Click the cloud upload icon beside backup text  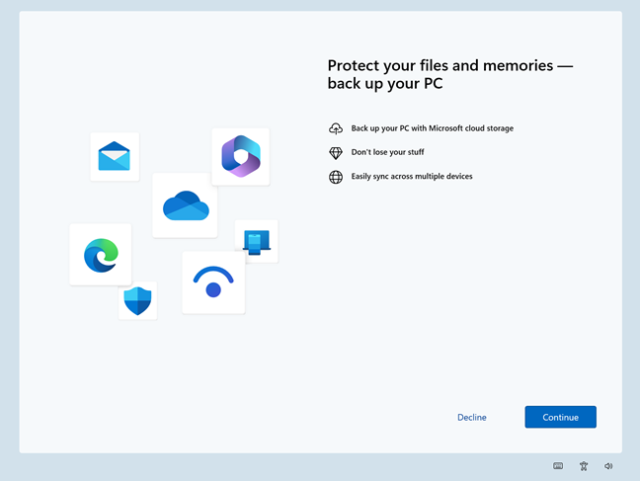[x=336, y=128]
